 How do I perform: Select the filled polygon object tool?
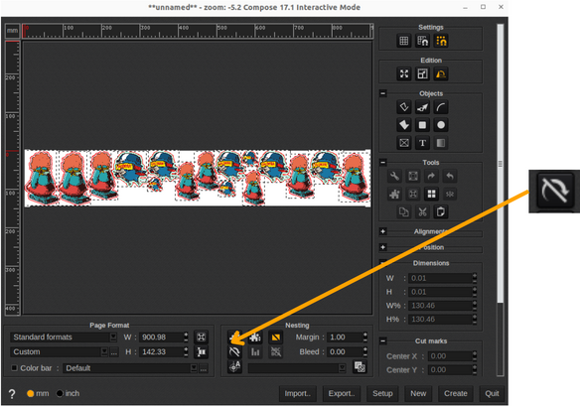pyautogui.click(x=404, y=125)
